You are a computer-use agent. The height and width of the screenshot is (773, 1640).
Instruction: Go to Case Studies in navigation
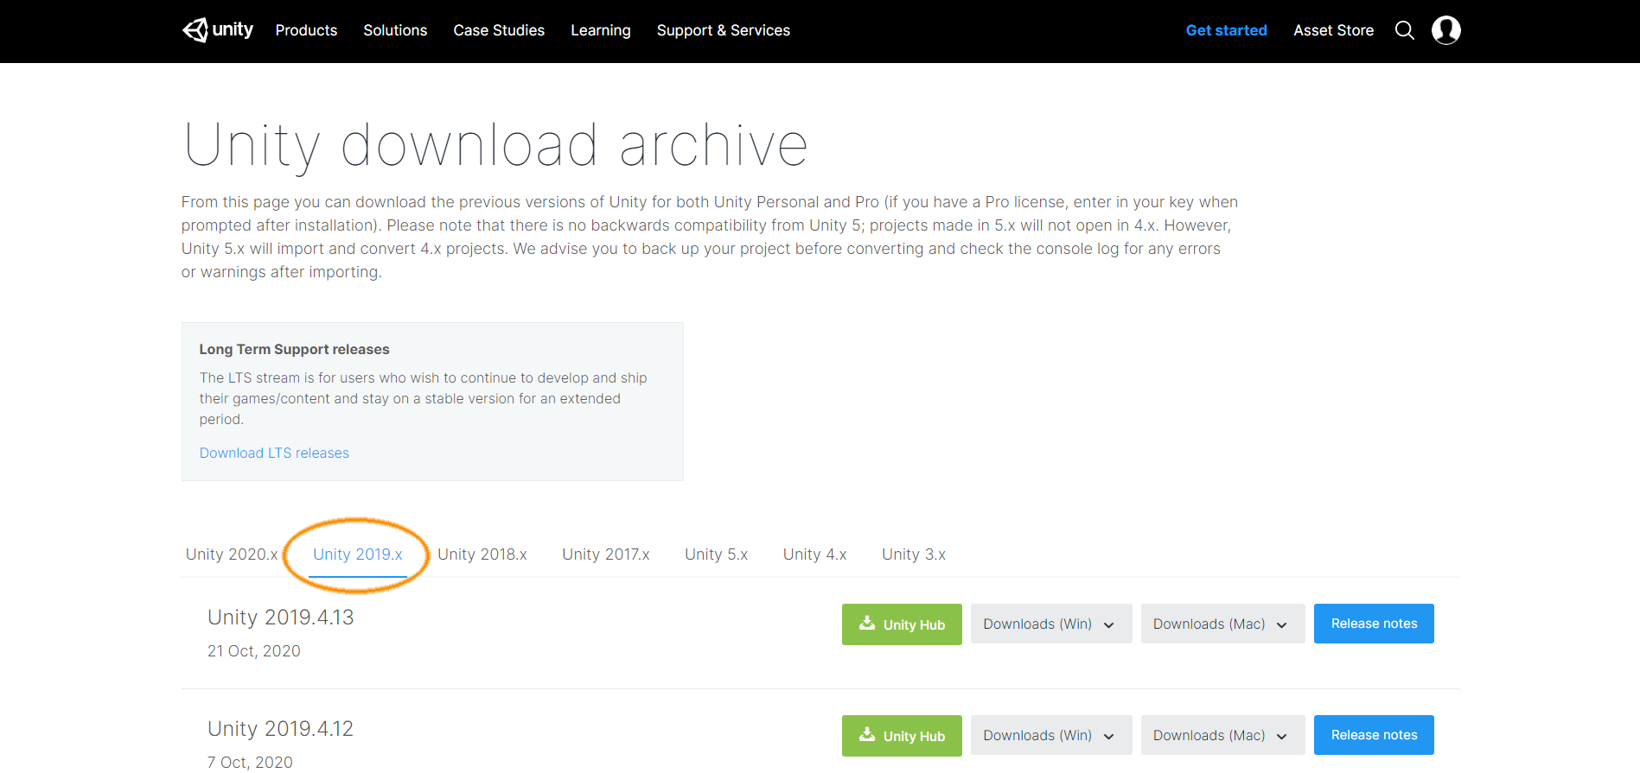coord(499,30)
